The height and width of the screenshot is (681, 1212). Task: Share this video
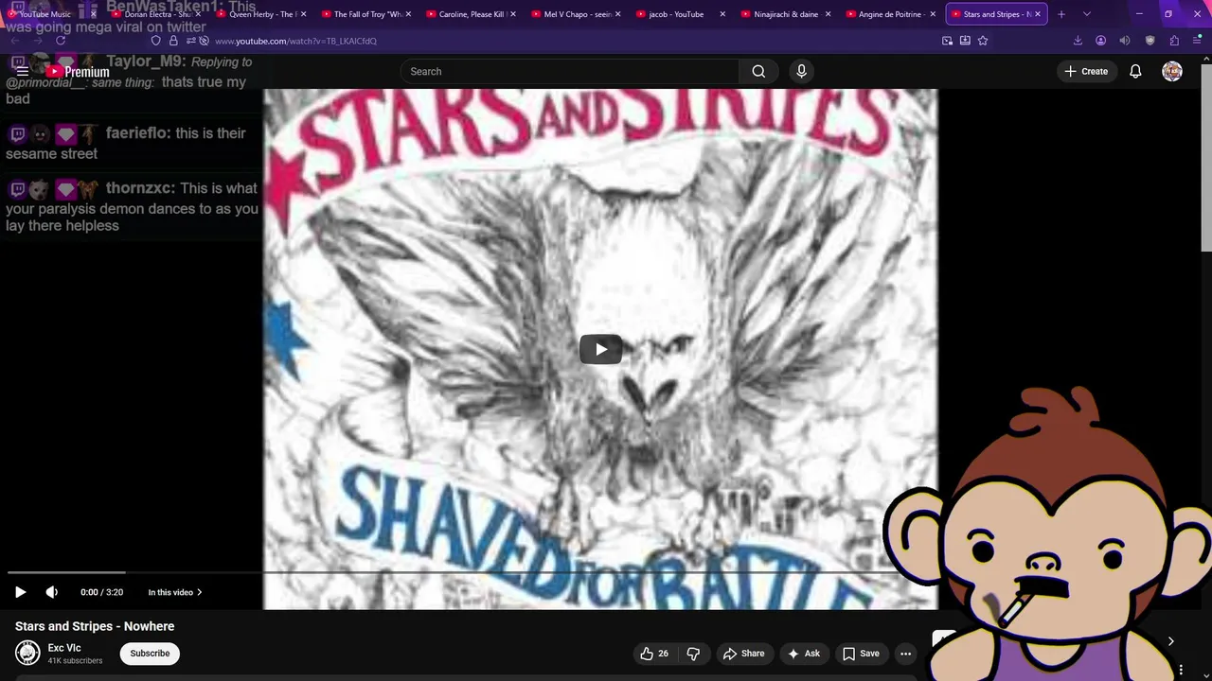743,654
